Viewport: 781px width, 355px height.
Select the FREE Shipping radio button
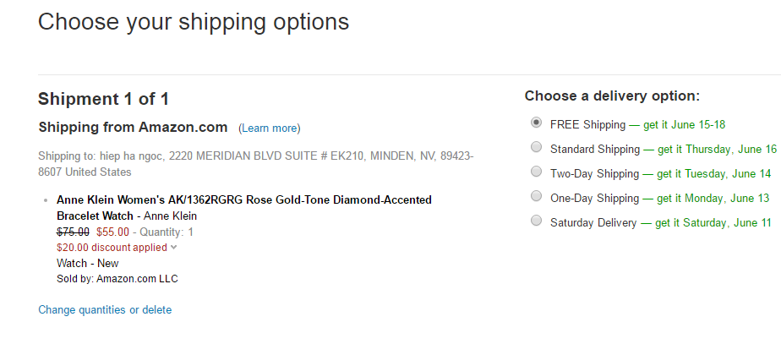pos(536,123)
